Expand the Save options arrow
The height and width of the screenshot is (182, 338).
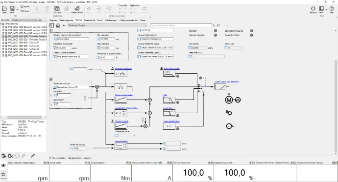tap(17, 10)
